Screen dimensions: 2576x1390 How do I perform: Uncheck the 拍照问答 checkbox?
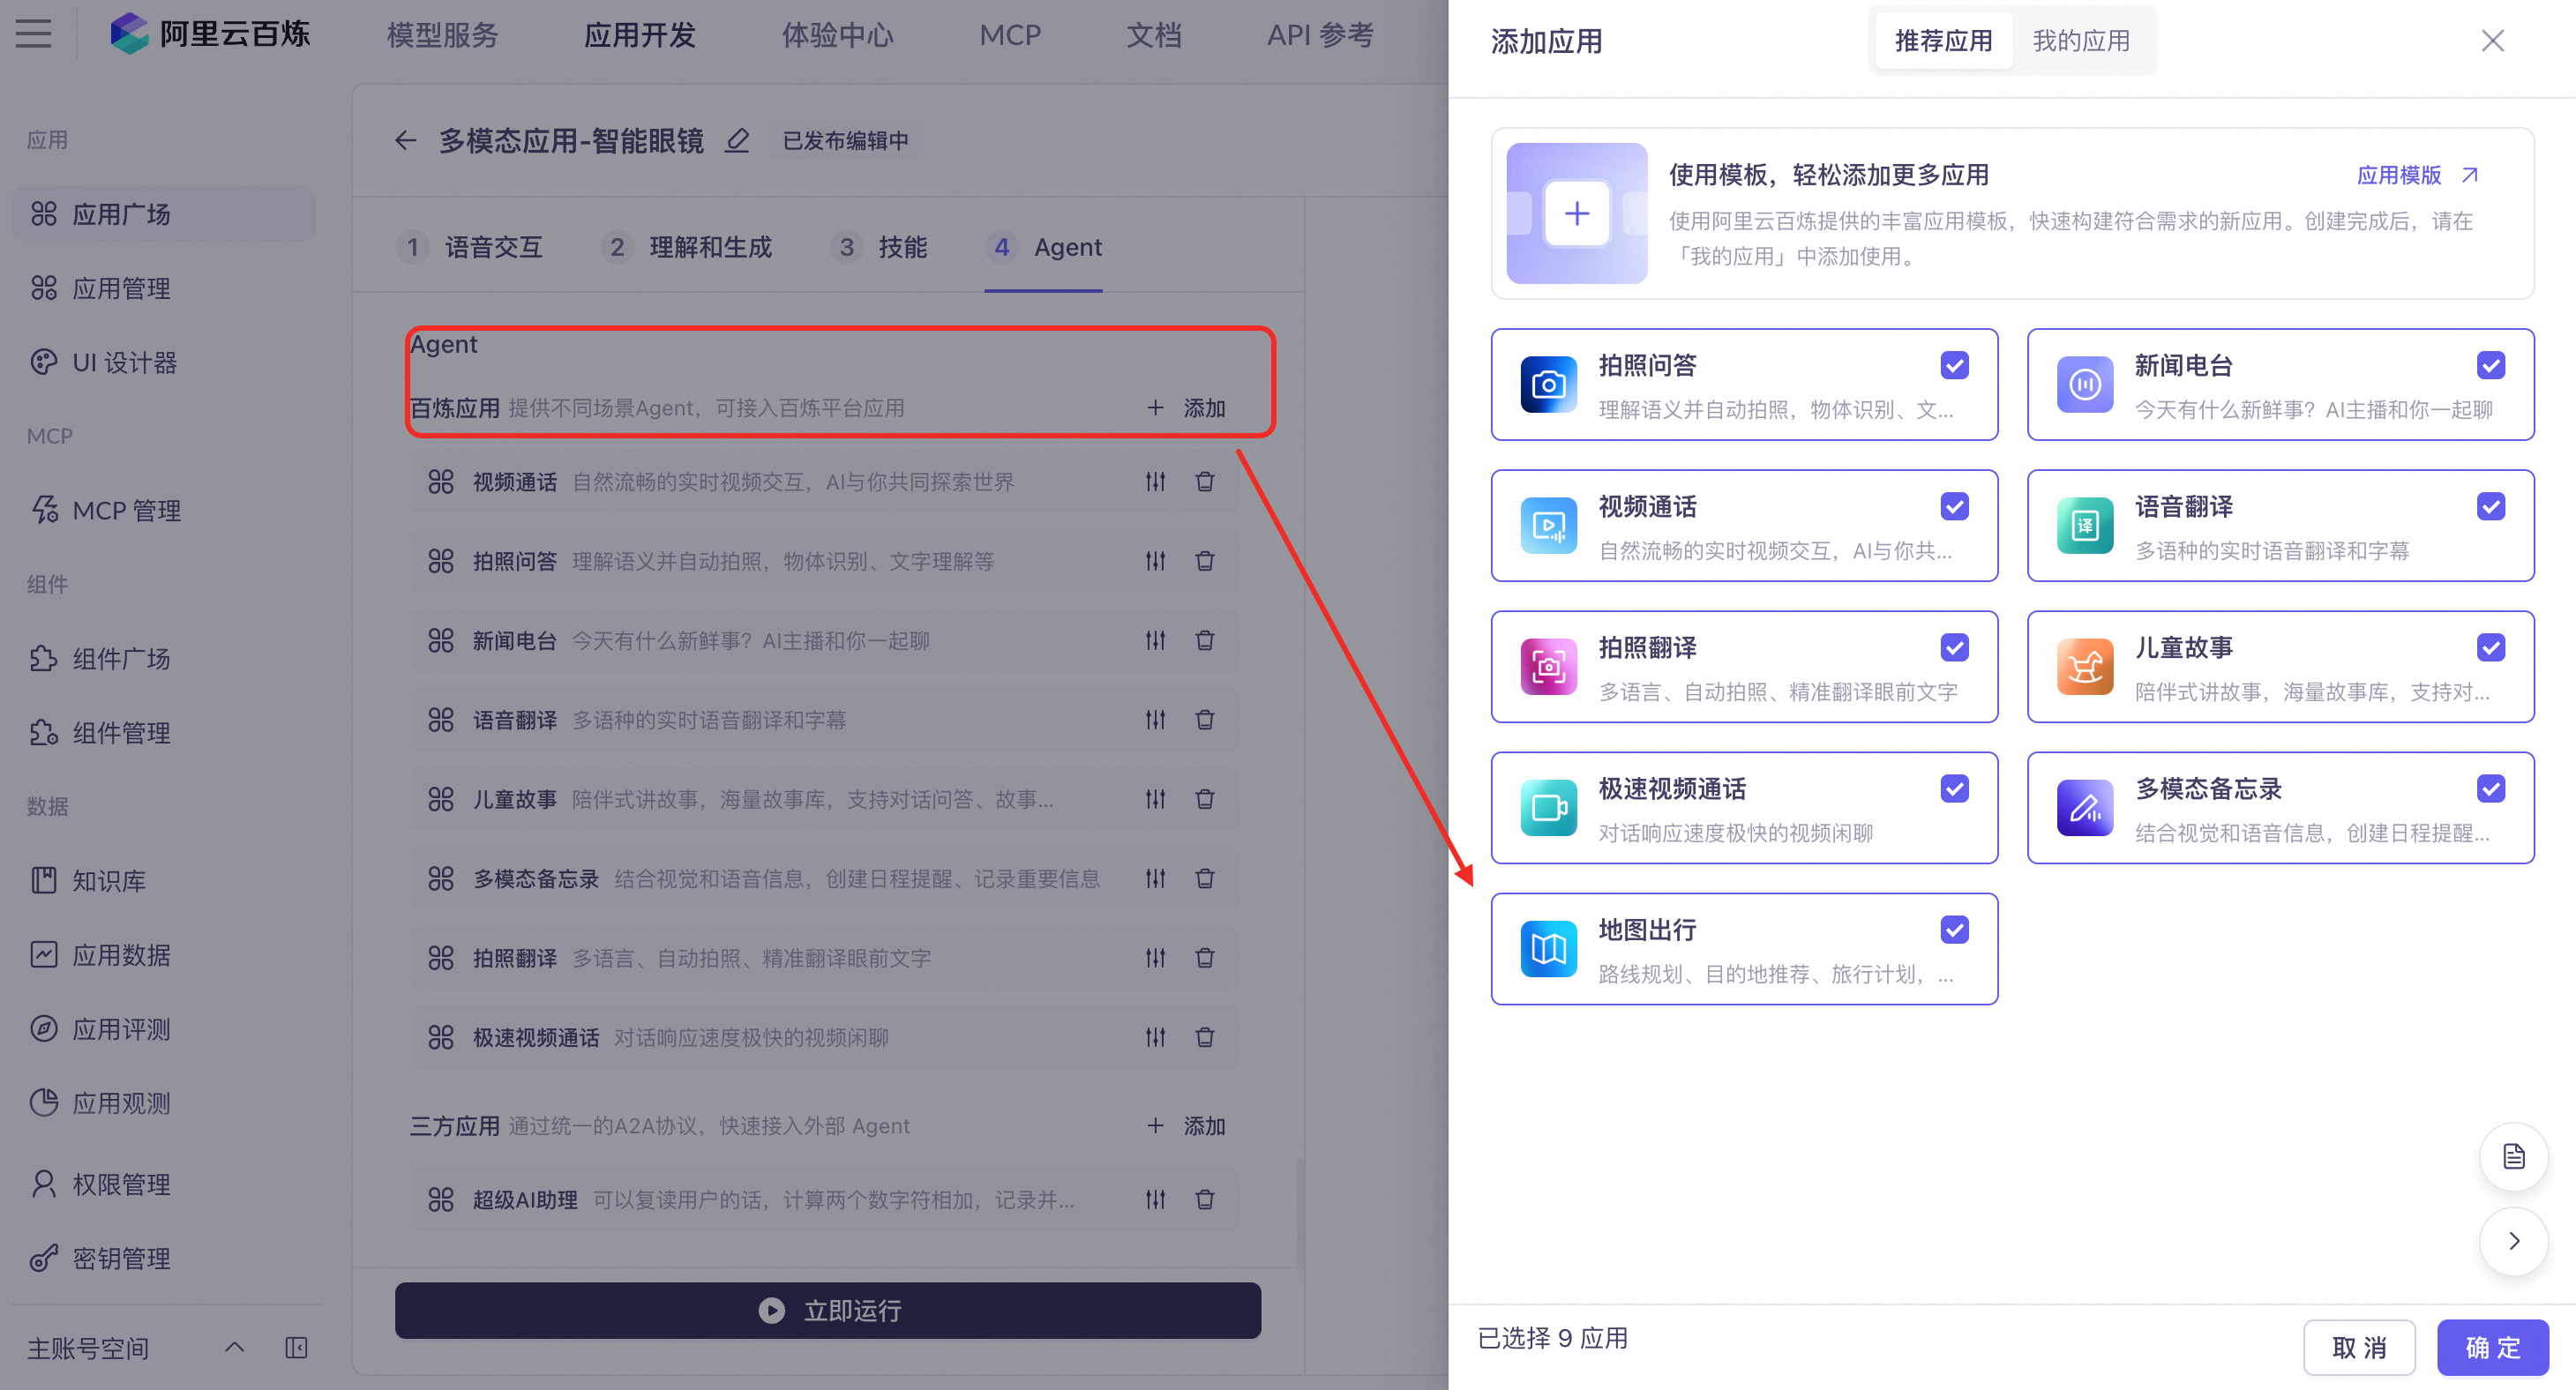(x=1954, y=365)
